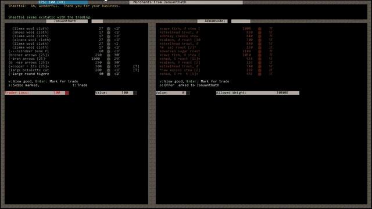The width and height of the screenshot is (372, 209).
Task: Click the 2184 value of dwarven sugar roast
Action: point(246,52)
